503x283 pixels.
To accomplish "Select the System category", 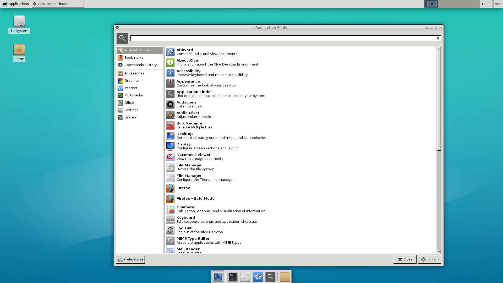I will (140, 117).
